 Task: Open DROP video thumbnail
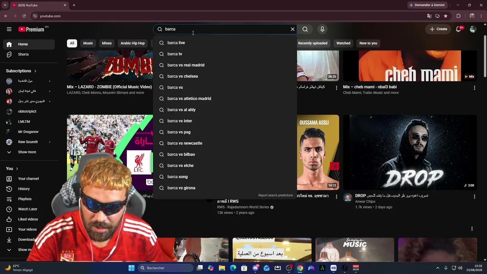pos(410,152)
